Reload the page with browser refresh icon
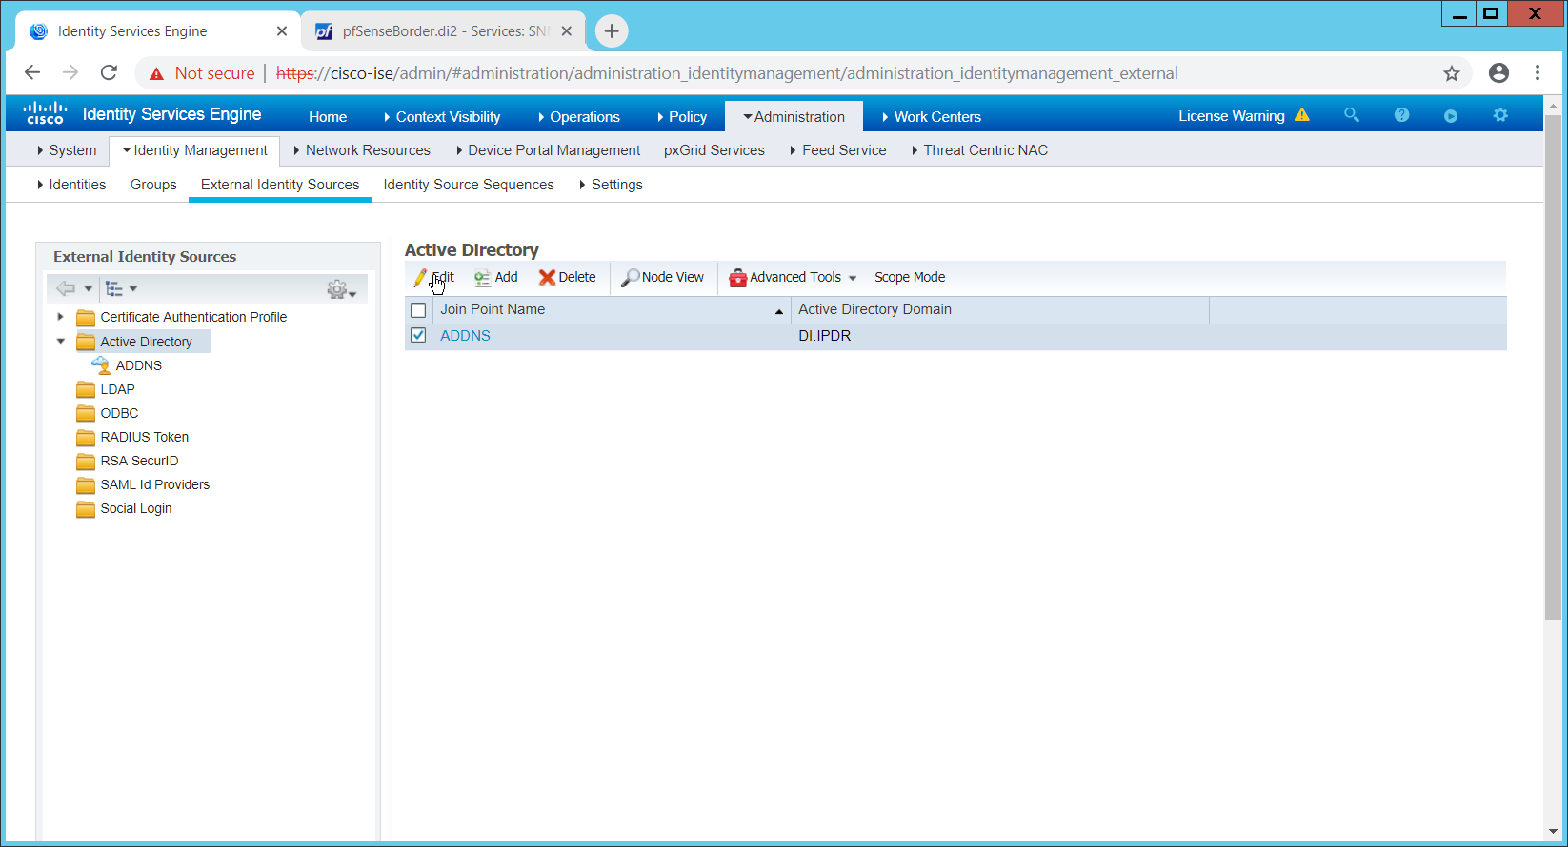This screenshot has width=1568, height=847. tap(109, 72)
